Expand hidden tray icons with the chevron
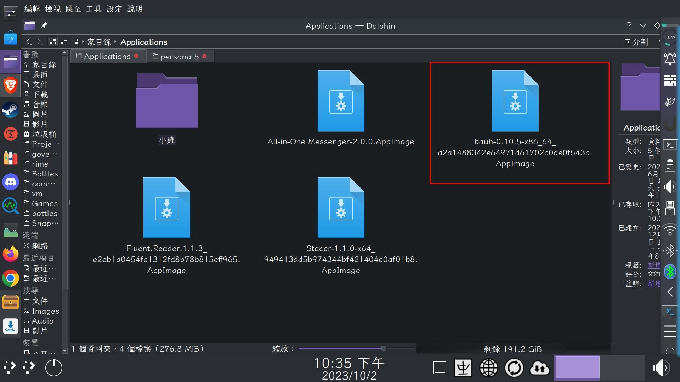Screen dimensions: 680x382 pos(670,292)
